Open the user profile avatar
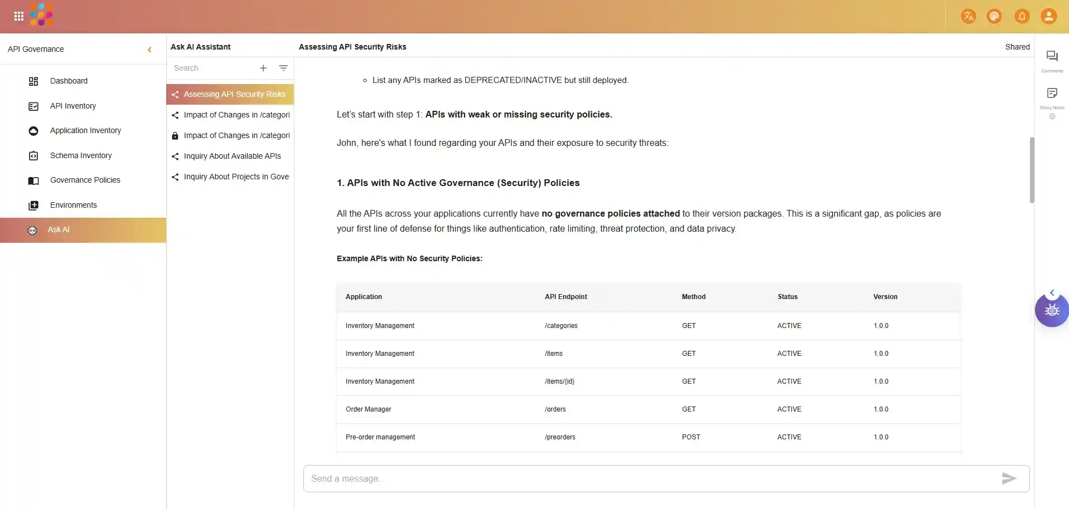 pos(1048,16)
